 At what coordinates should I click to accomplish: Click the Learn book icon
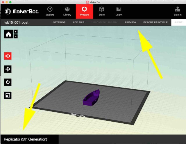tap(119, 9)
